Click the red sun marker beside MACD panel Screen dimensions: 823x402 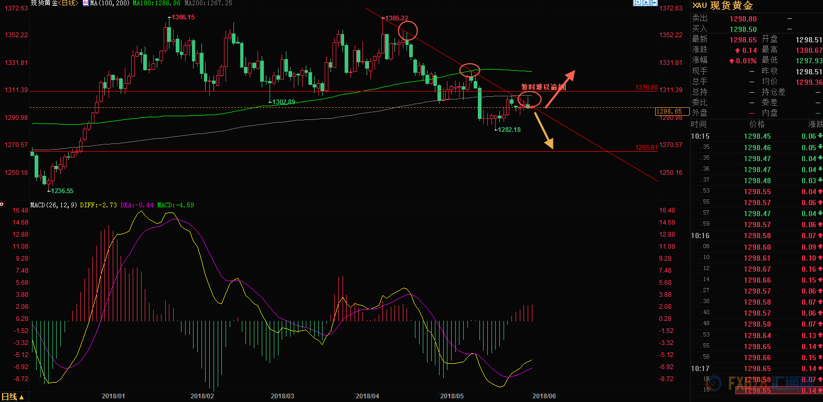click(2, 204)
